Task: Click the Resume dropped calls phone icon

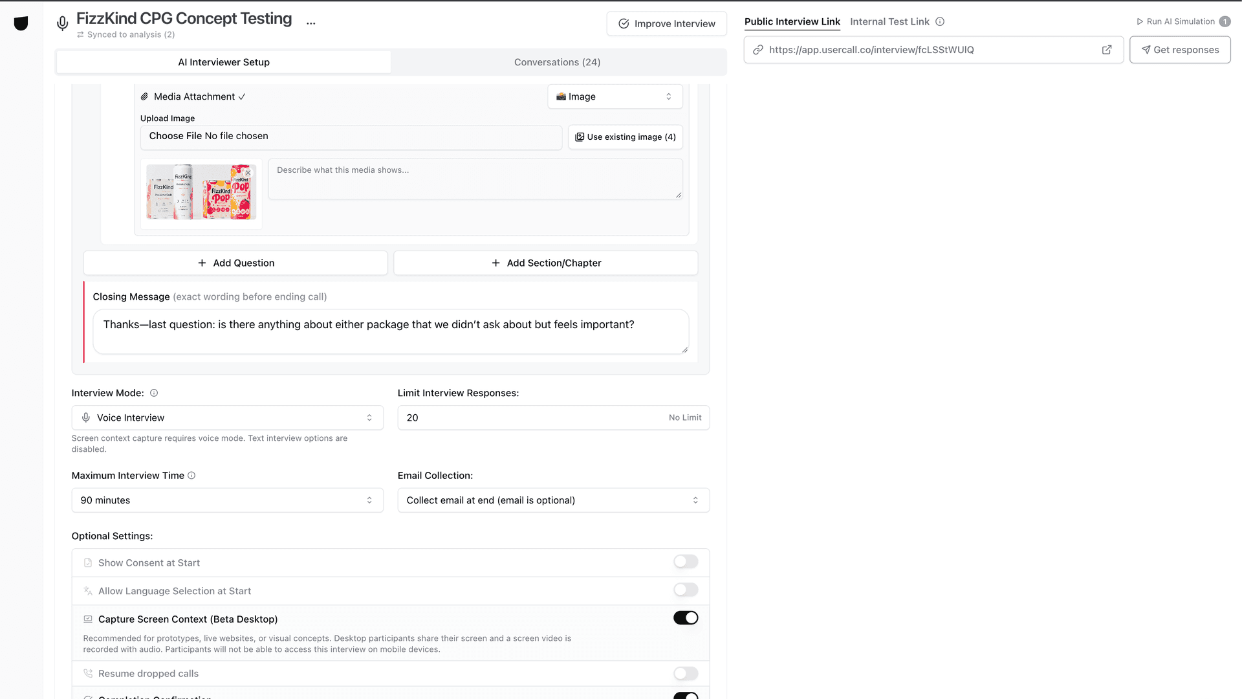Action: pyautogui.click(x=88, y=674)
